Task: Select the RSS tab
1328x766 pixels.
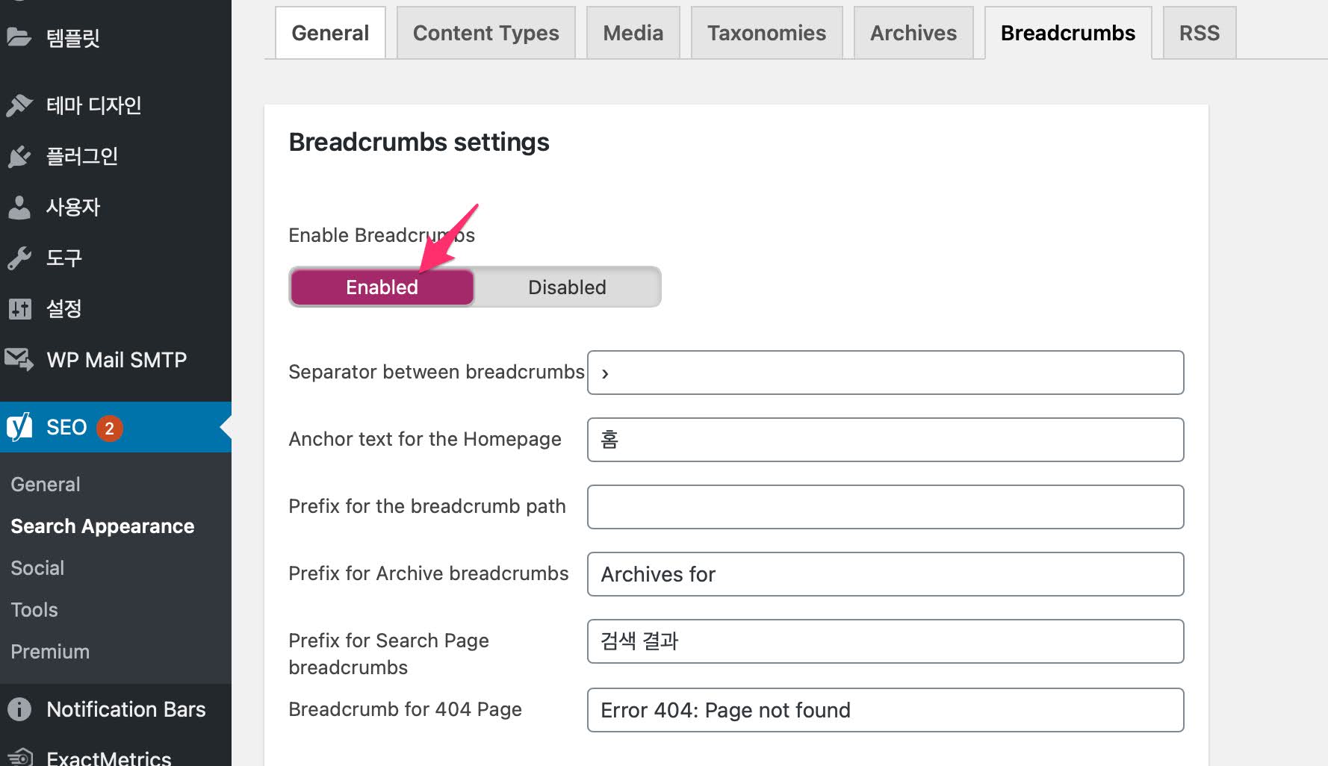Action: click(x=1199, y=33)
